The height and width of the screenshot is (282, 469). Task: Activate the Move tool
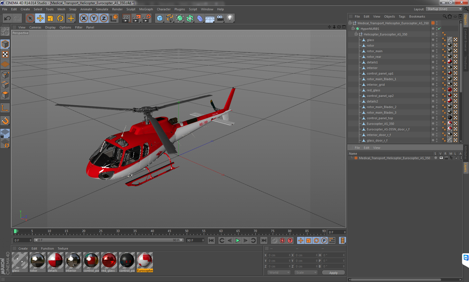coord(40,18)
